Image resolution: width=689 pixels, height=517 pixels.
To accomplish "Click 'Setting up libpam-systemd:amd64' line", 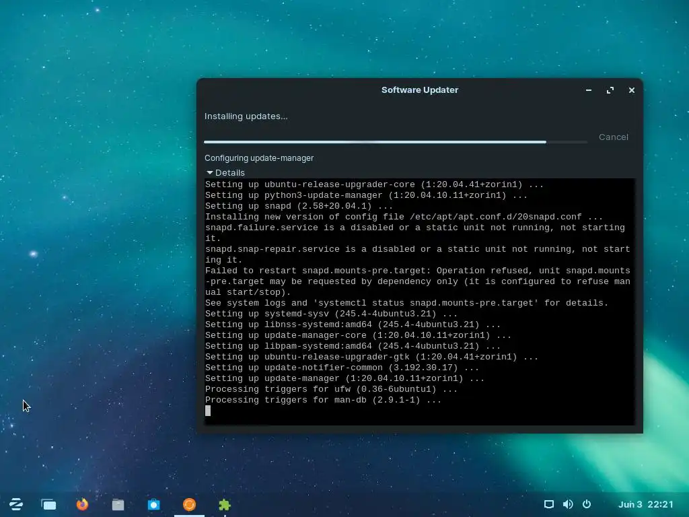I will point(353,346).
